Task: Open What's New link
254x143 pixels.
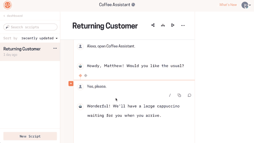Action: [228, 5]
